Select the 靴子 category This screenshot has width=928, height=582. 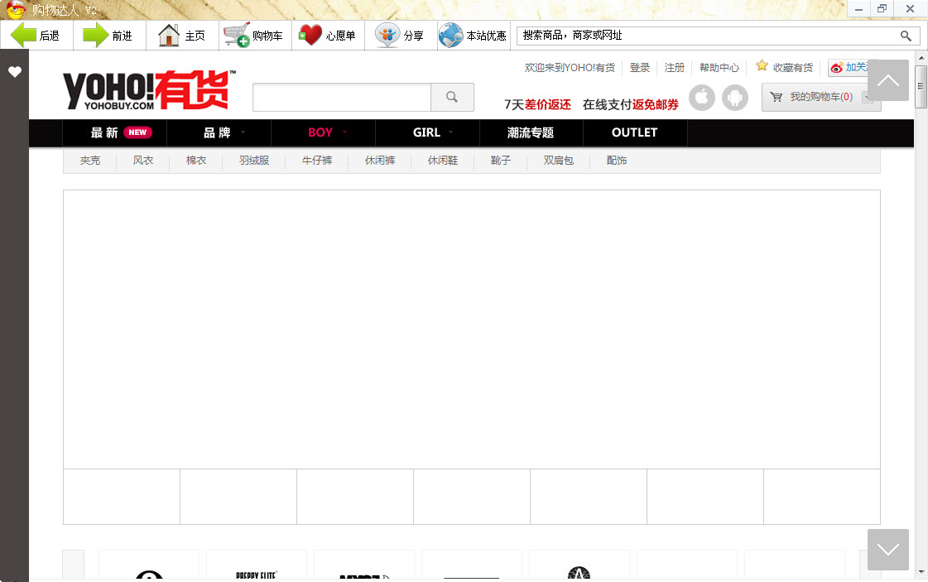coord(500,161)
